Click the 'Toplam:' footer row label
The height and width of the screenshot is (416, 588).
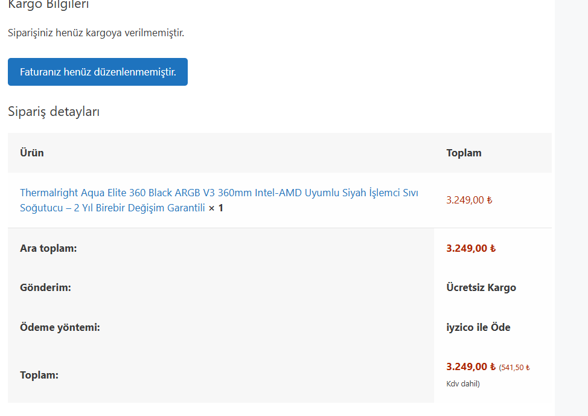click(39, 376)
